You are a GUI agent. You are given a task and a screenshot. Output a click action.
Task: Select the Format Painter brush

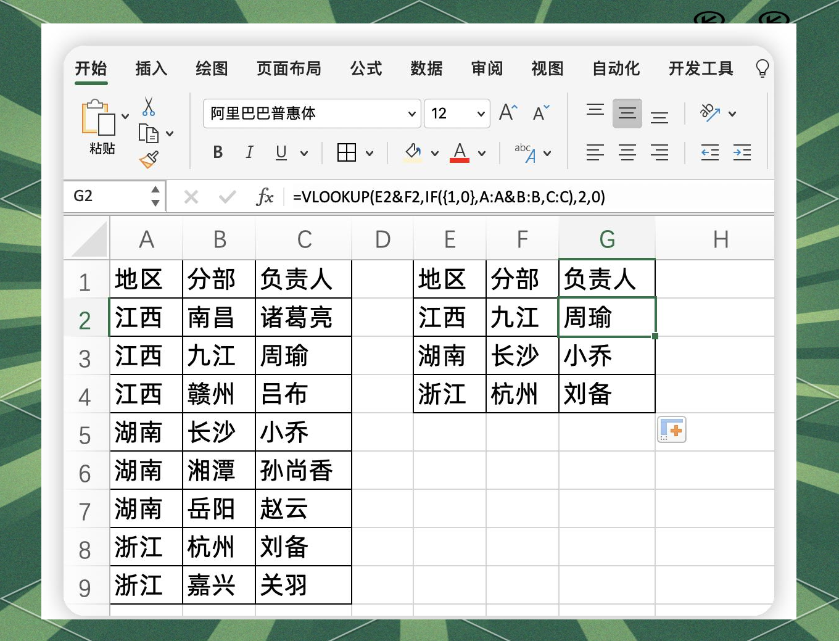[x=149, y=160]
